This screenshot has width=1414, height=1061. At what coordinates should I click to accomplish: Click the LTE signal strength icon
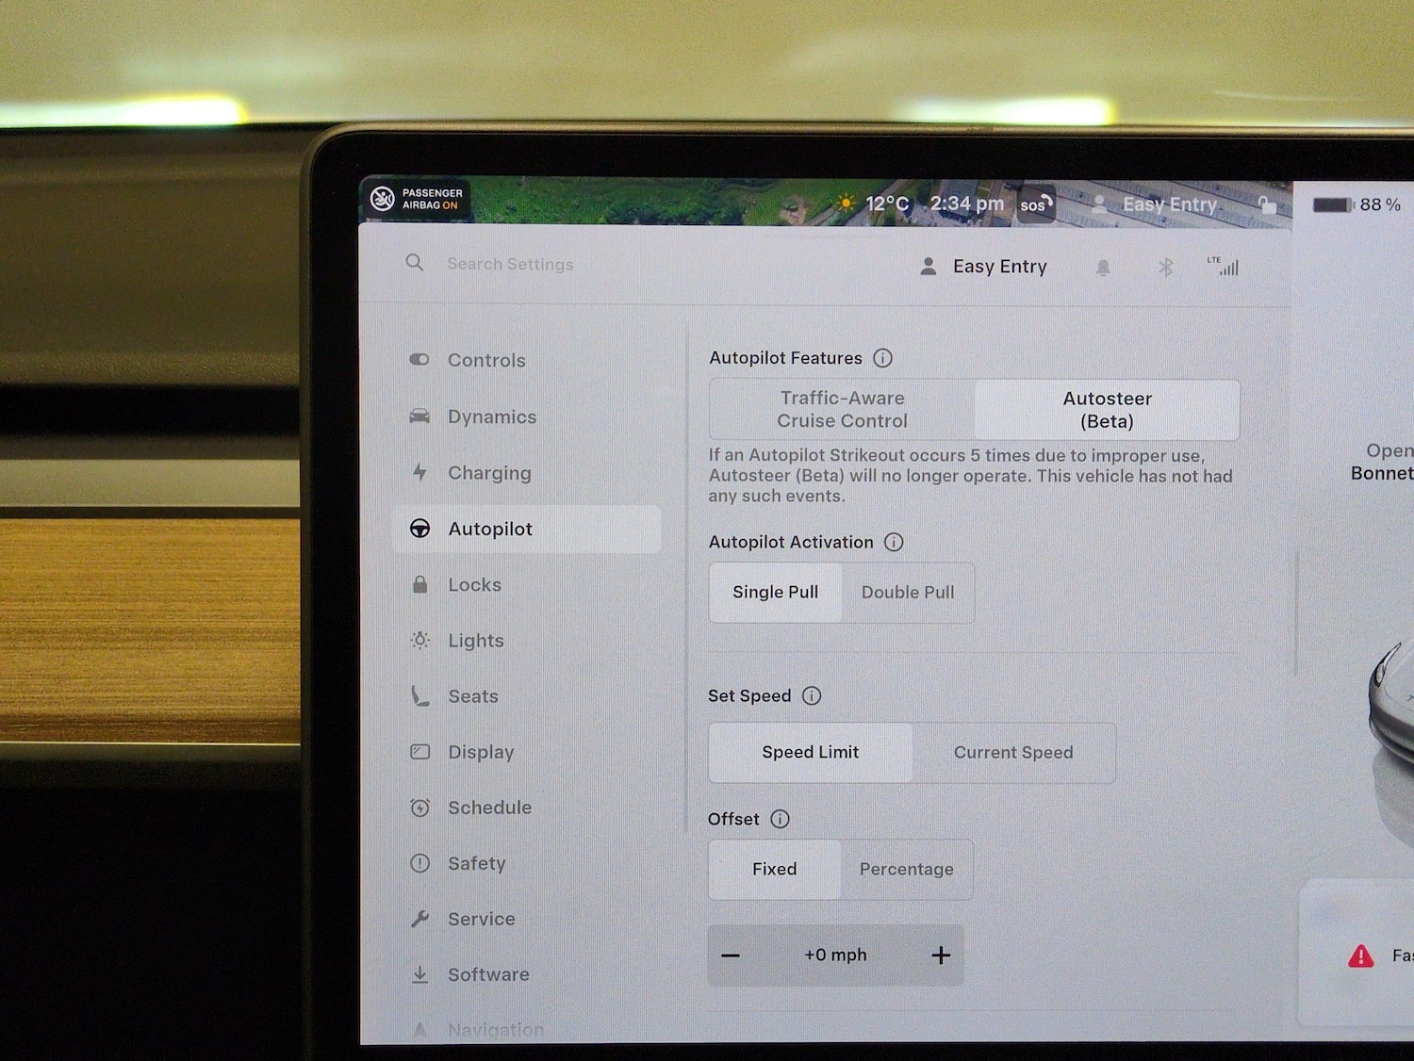pyautogui.click(x=1225, y=267)
